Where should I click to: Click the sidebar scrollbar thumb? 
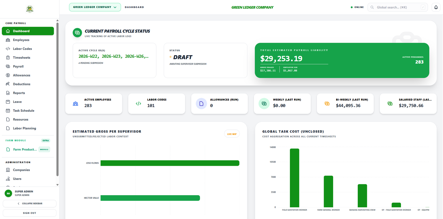(57, 99)
